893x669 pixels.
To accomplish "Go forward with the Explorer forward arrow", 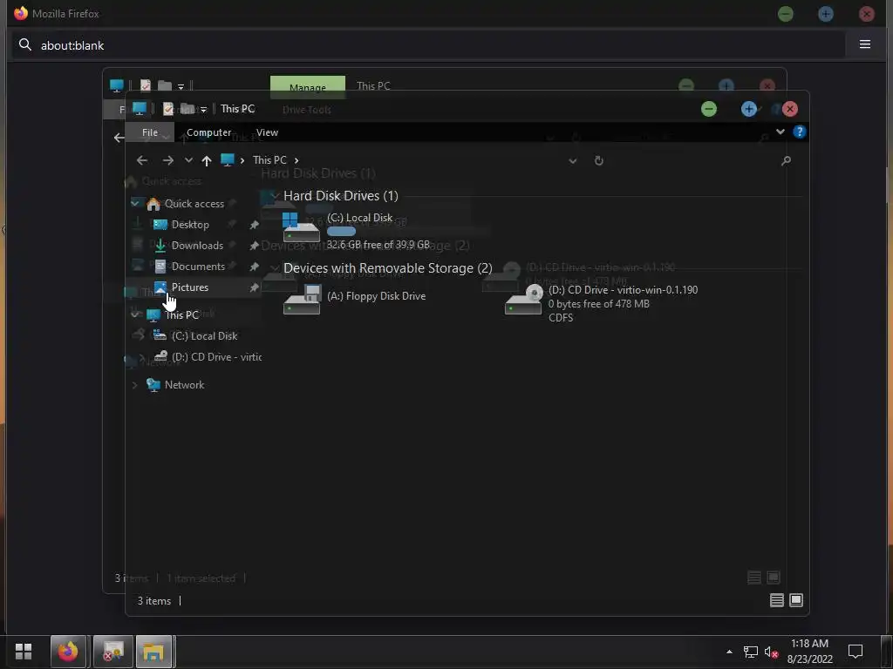I will click(167, 160).
